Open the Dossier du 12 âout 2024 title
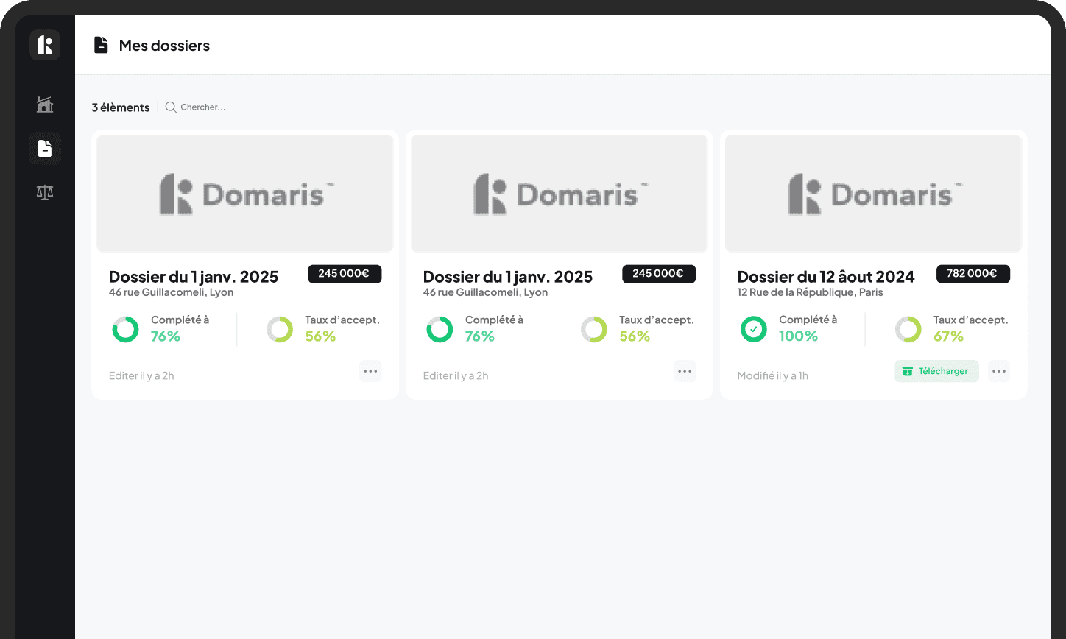The height and width of the screenshot is (639, 1066). point(825,277)
